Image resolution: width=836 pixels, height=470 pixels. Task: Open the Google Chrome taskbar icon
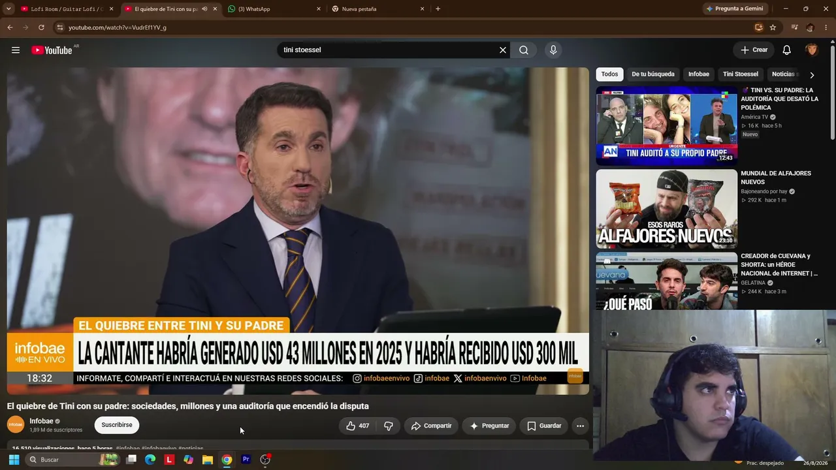(x=227, y=460)
